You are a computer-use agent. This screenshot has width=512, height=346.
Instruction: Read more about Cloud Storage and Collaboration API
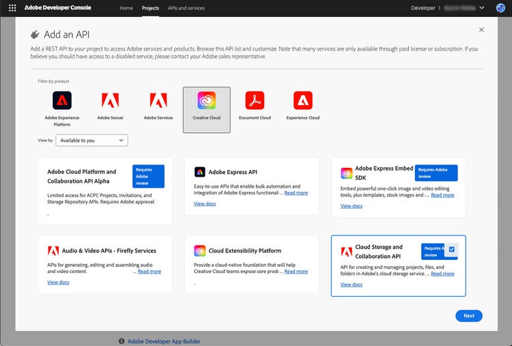[442, 274]
